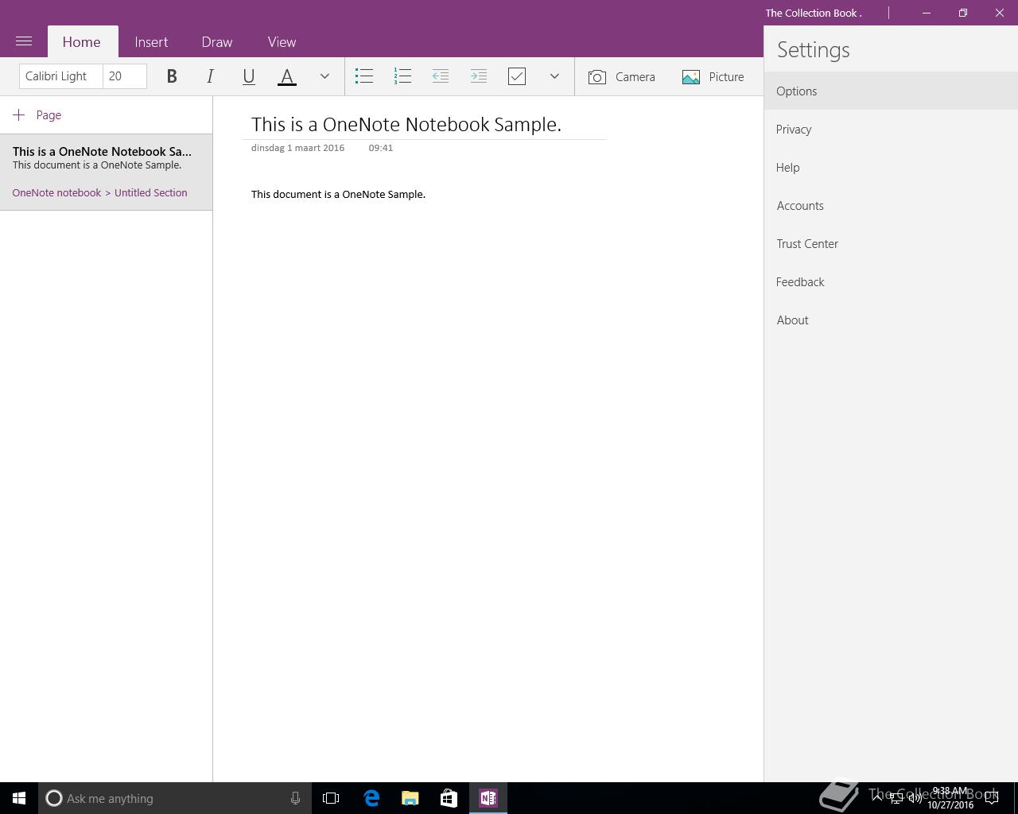
Task: Open the Calibri Light font name box
Action: pyautogui.click(x=61, y=76)
